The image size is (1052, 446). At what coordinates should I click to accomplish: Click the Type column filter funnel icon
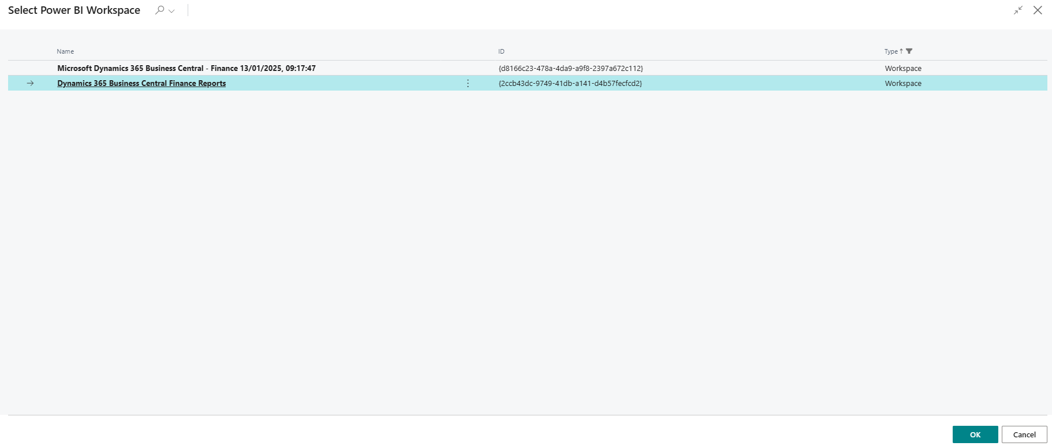[909, 51]
